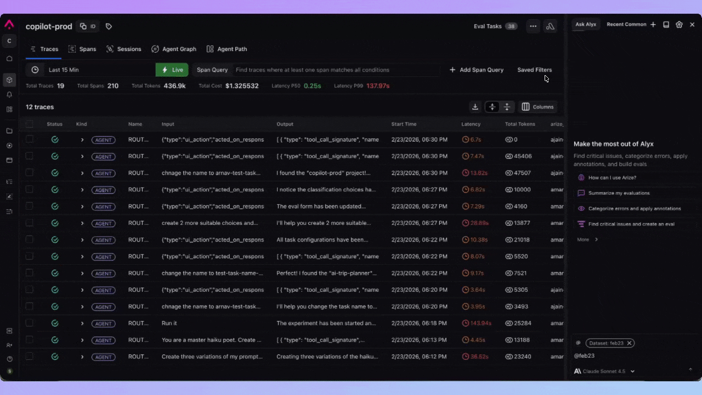
Task: Open the bell monitors icon in sidebar
Action: click(x=9, y=95)
